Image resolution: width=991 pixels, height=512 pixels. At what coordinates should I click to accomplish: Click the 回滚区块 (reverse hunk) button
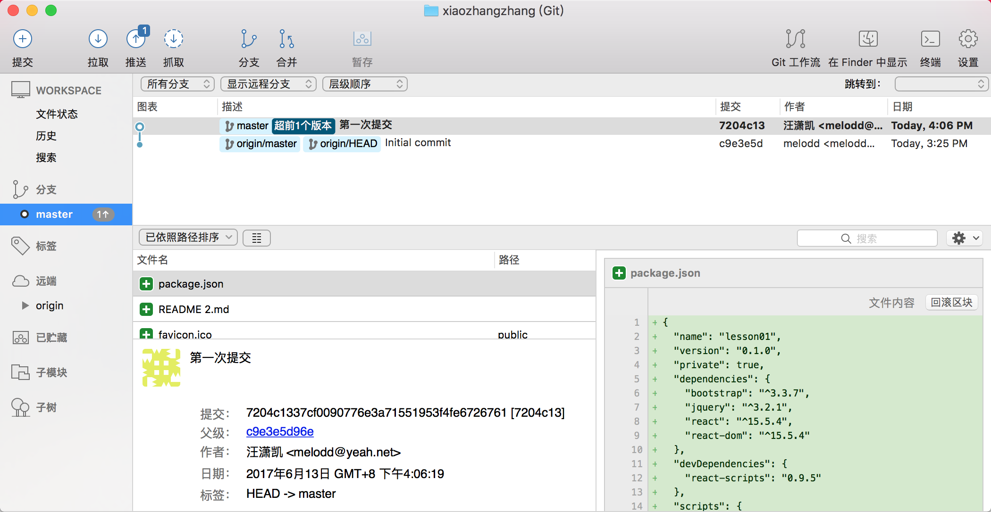tap(951, 302)
